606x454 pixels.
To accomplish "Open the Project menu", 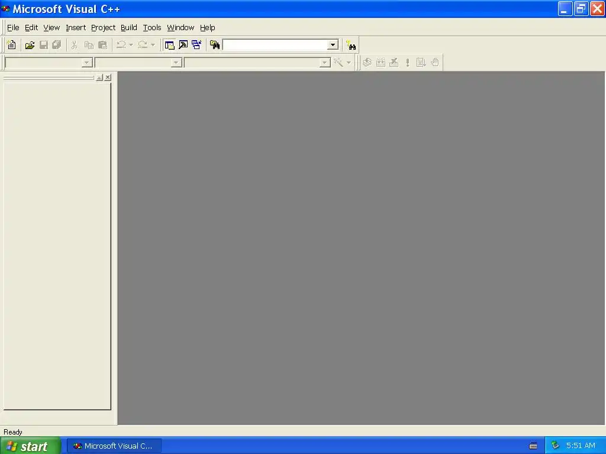I will (x=103, y=27).
